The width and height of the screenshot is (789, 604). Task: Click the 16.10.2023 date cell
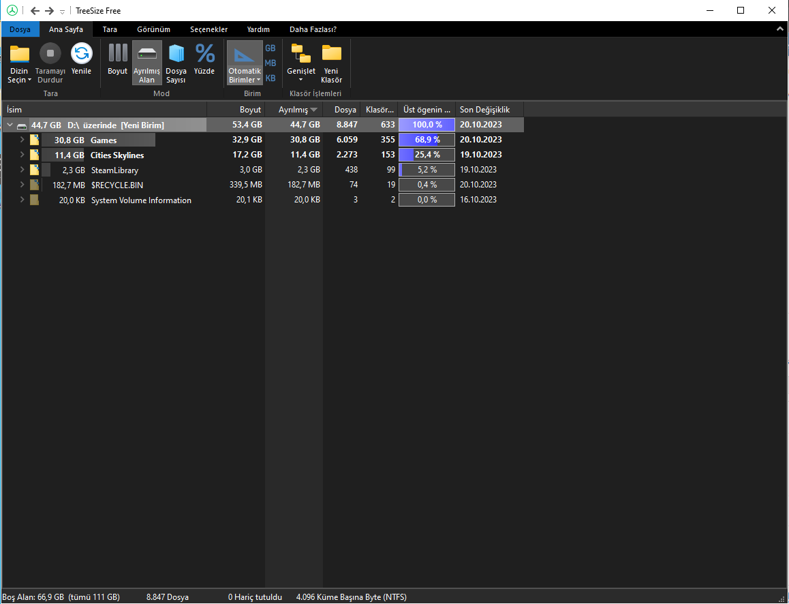point(478,200)
